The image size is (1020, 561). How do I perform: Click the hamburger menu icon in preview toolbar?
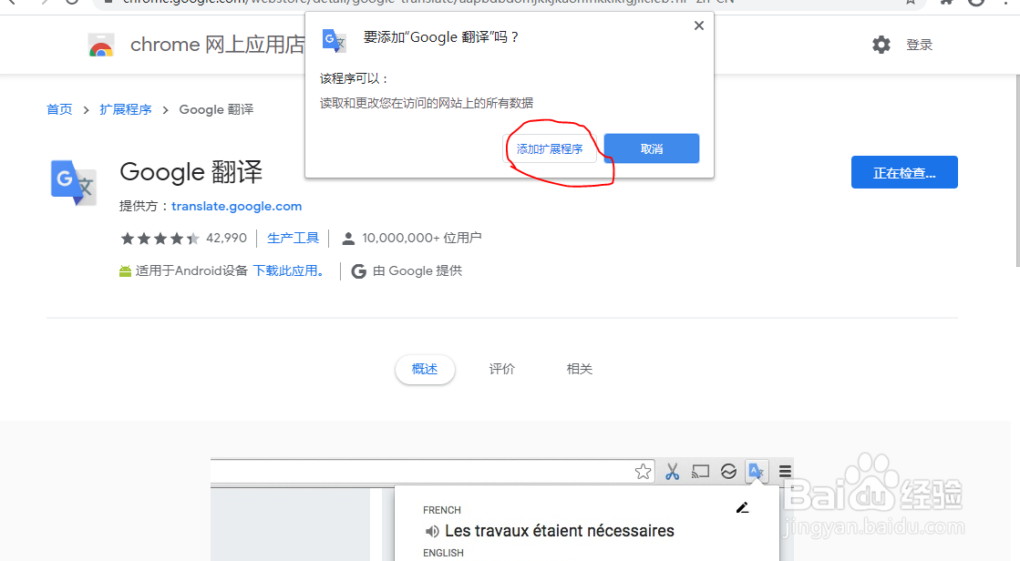[x=785, y=471]
